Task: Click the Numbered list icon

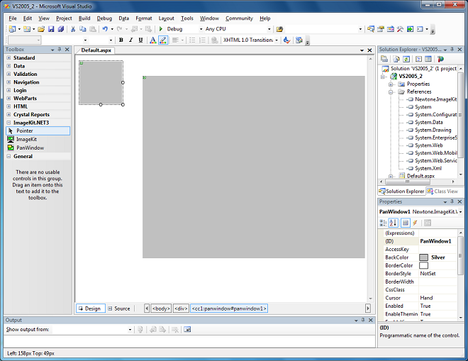Action: click(x=202, y=40)
